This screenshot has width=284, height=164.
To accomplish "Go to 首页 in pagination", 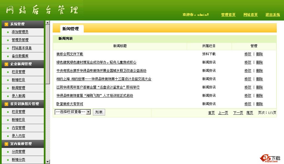I will tap(211, 113).
